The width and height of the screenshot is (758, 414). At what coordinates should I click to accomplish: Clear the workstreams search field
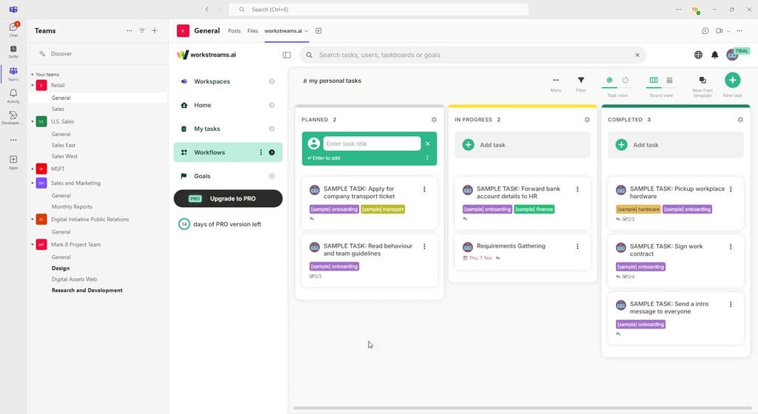pyautogui.click(x=637, y=55)
